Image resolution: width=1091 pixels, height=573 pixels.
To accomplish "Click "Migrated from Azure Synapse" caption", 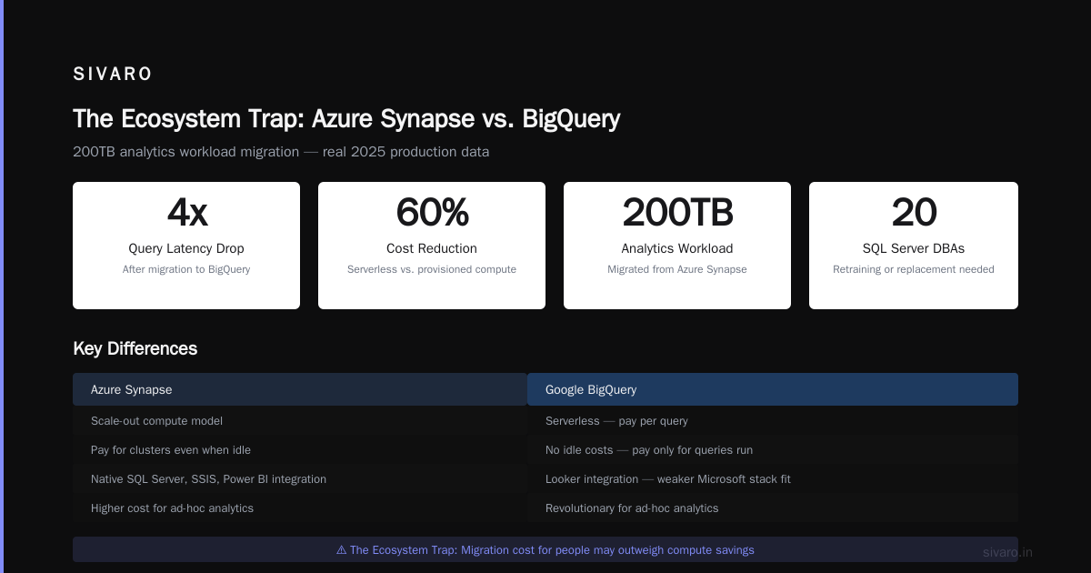I will pyautogui.click(x=677, y=269).
